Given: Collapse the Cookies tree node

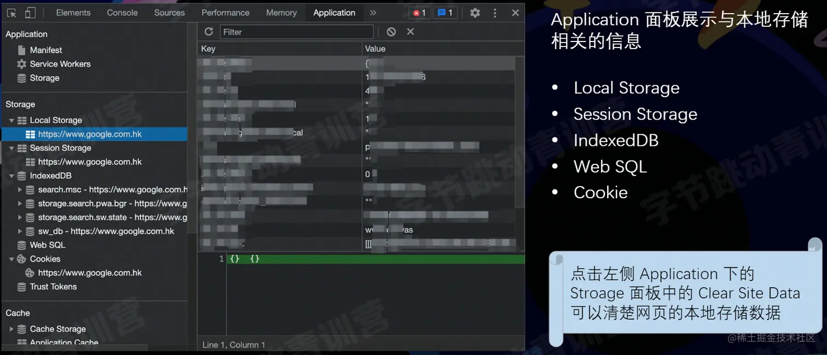Looking at the screenshot, I should point(11,259).
